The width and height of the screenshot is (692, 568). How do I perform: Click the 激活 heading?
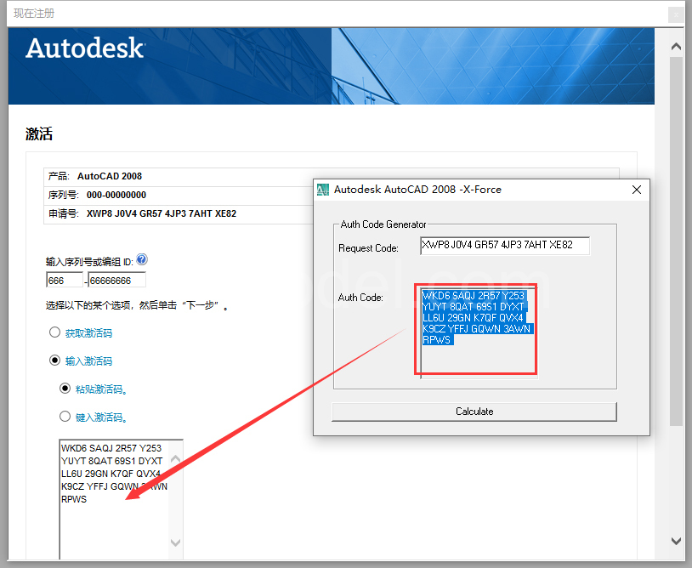click(39, 133)
